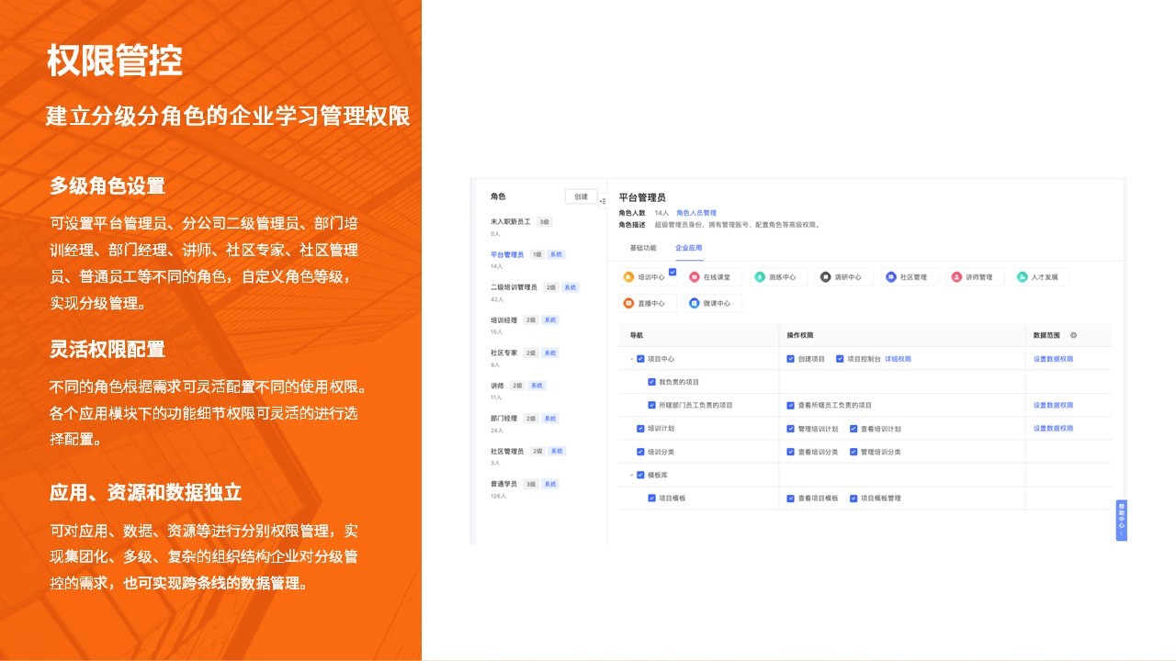The width and height of the screenshot is (1176, 661).
Task: Toggle the 我负责的项目 checkbox
Action: coord(651,382)
